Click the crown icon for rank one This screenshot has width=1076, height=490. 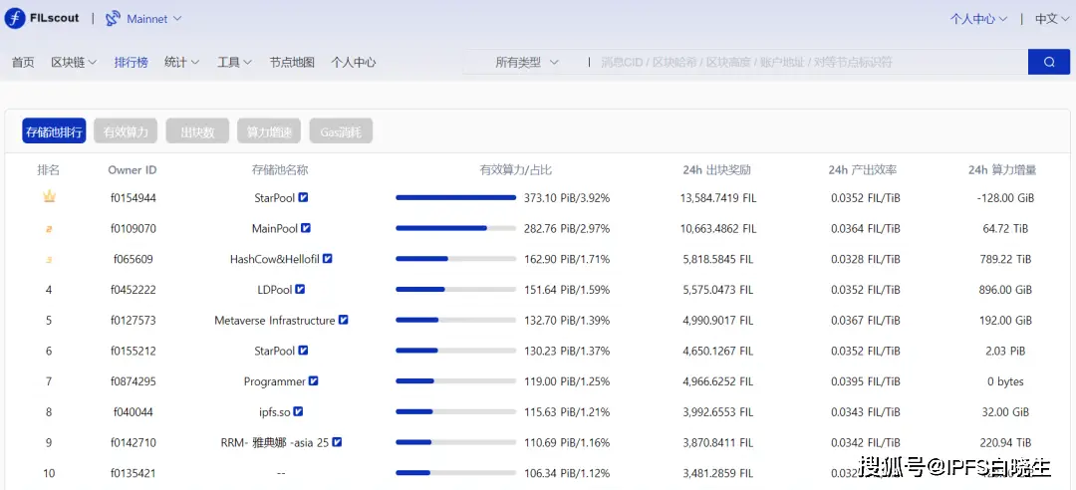pos(49,197)
